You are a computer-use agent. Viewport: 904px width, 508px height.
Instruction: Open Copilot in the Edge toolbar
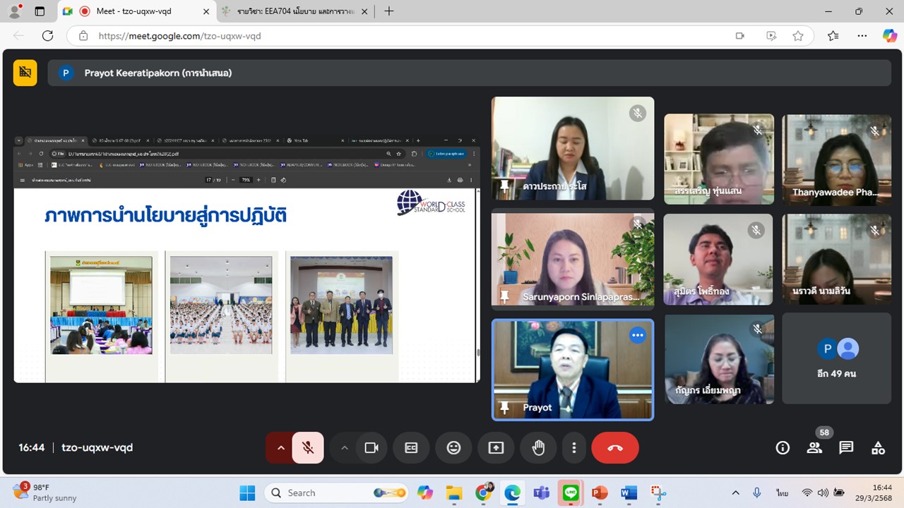[889, 36]
